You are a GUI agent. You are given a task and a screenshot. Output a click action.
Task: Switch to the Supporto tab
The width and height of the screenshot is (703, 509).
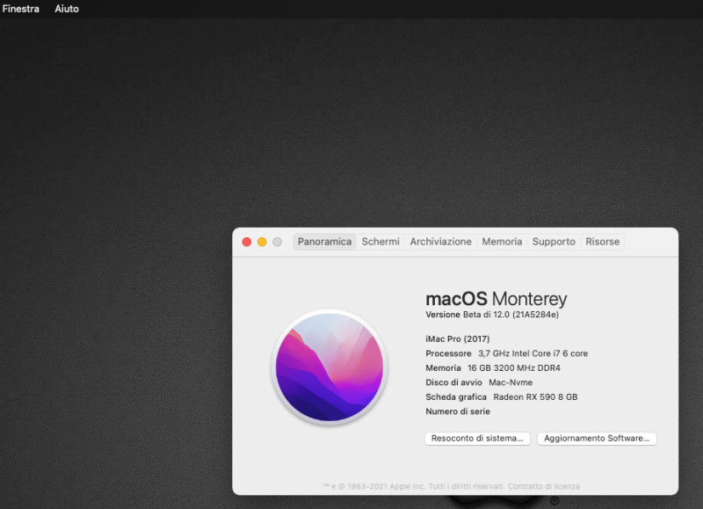(554, 242)
